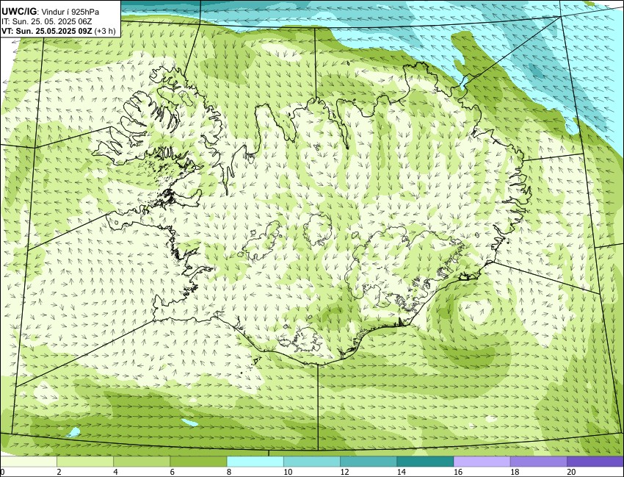Click the 14-16 dark teal legend swatch

(x=425, y=462)
